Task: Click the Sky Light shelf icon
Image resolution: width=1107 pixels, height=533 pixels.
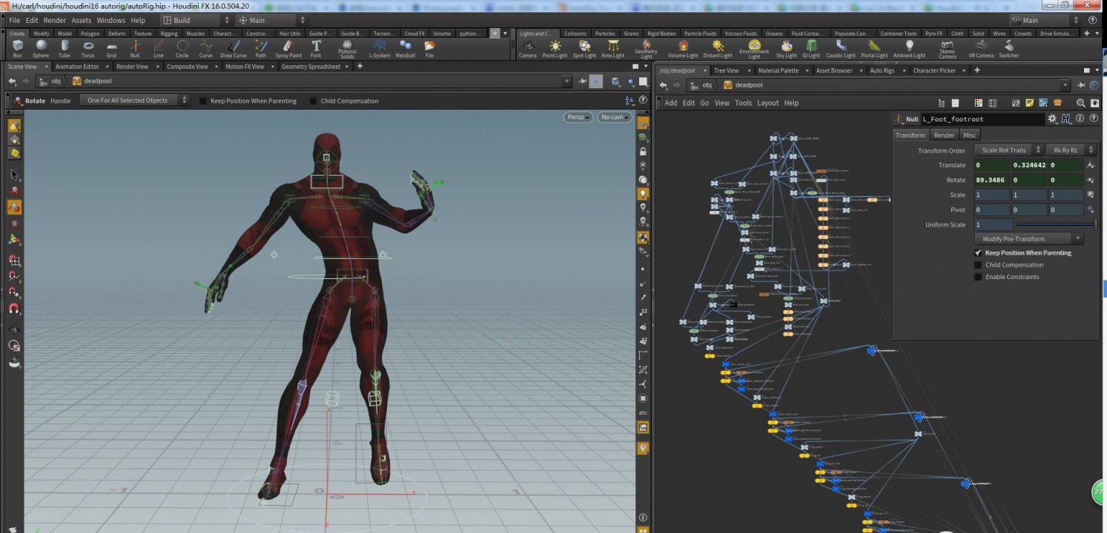Action: coord(786,48)
